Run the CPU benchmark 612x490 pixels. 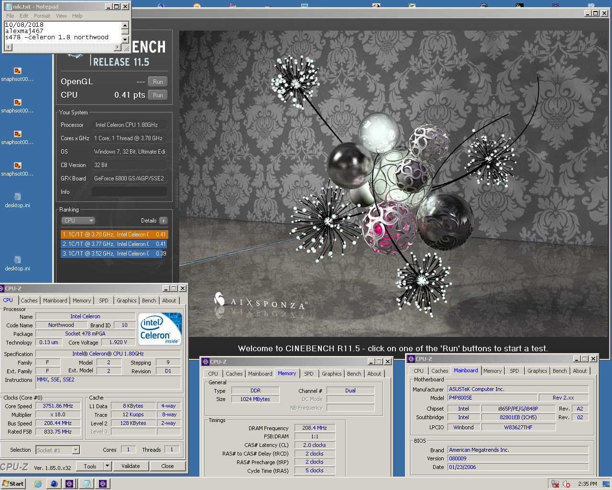pos(158,95)
